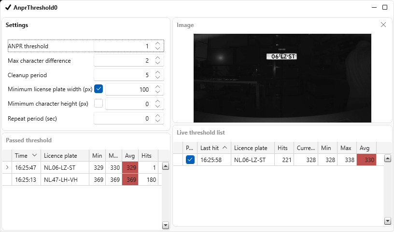The image size is (394, 232).
Task: Select the NL.47-LH-VH passed threshold row
Action: click(82, 179)
